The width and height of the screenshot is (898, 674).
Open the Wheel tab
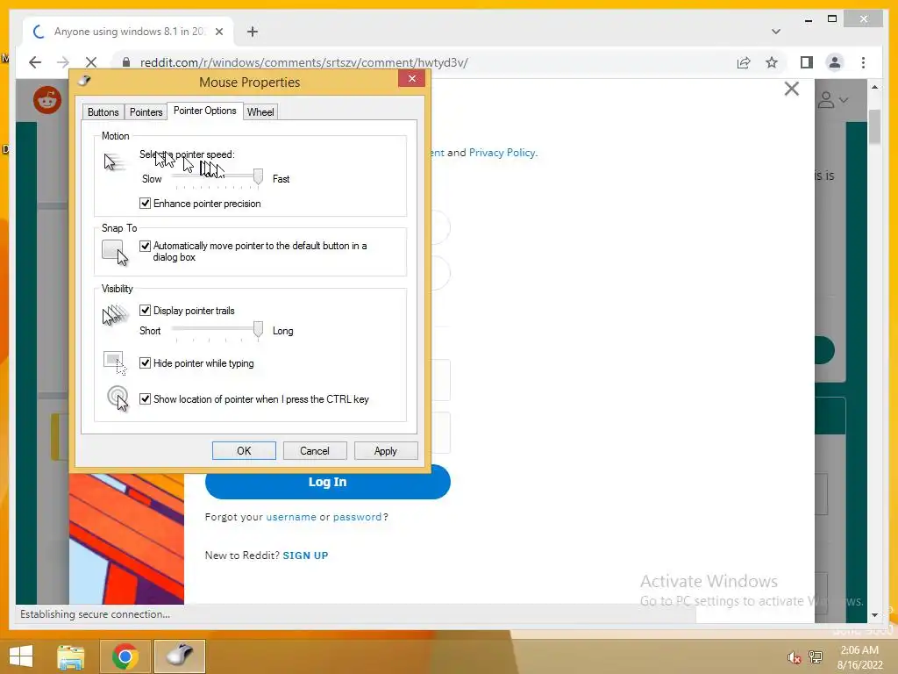(x=260, y=111)
